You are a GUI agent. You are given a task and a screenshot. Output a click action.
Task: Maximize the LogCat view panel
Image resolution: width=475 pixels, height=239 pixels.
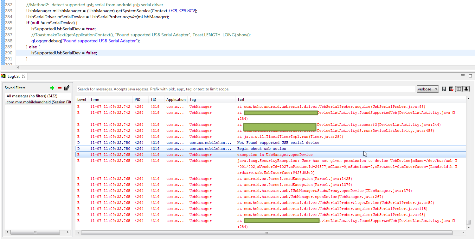[470, 76]
